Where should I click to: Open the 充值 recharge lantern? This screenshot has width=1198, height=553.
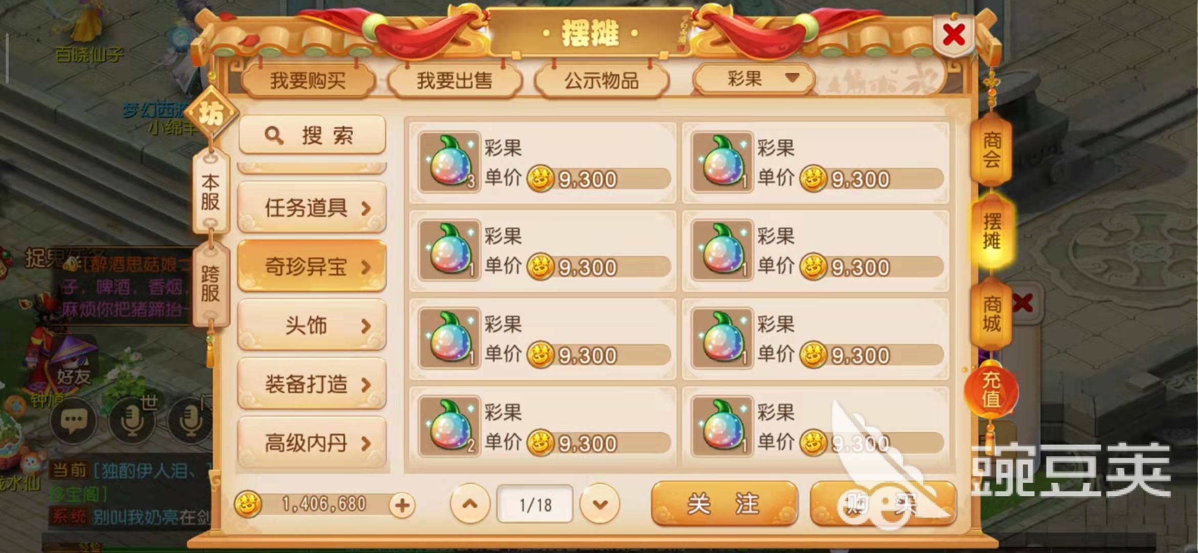coord(991,390)
